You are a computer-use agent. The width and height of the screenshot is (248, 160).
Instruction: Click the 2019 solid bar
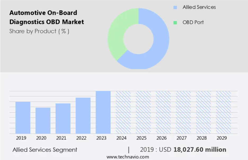point(23,118)
